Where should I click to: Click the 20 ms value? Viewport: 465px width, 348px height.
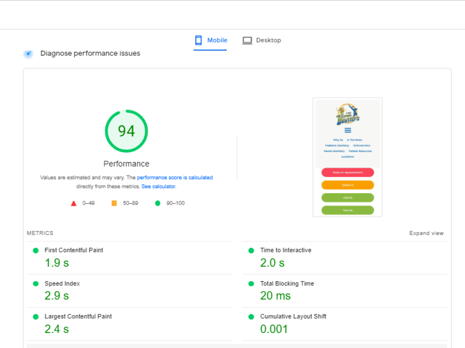[x=275, y=296]
